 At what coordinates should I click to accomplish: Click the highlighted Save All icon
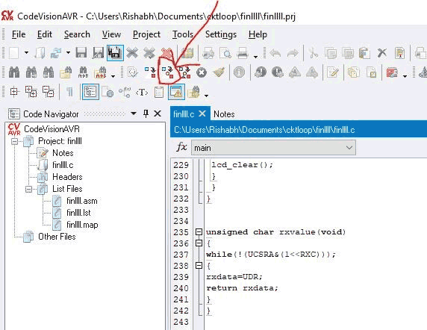point(115,53)
